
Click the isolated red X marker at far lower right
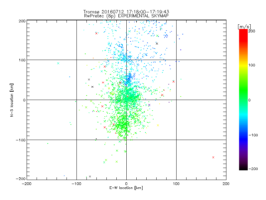pyautogui.click(x=213, y=157)
